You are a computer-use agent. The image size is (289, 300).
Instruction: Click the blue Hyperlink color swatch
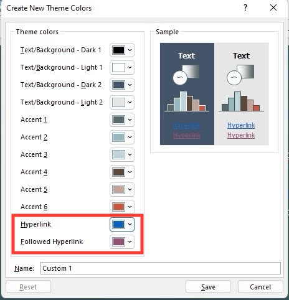pos(118,224)
